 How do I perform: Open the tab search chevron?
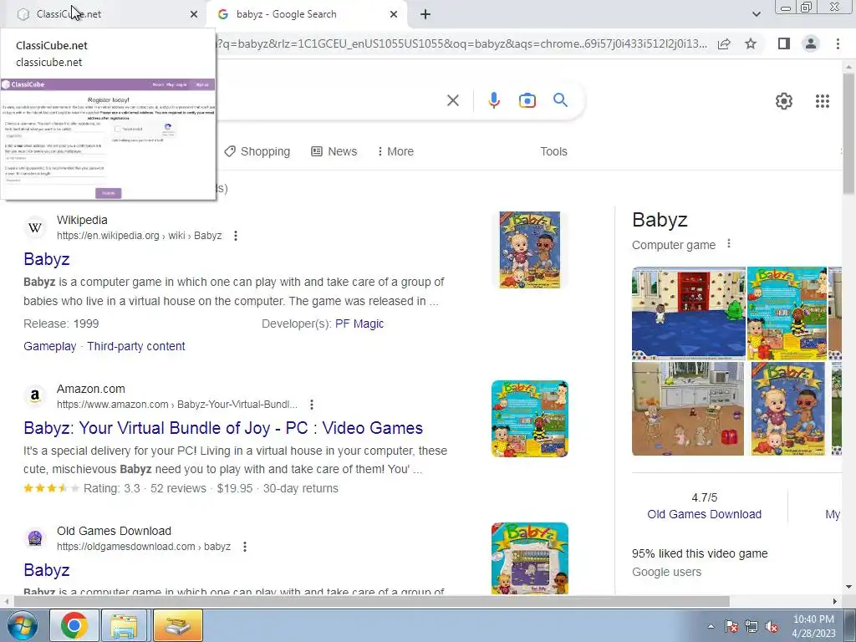pyautogui.click(x=756, y=14)
